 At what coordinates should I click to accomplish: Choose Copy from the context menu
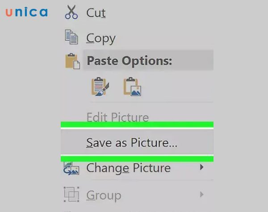point(100,38)
